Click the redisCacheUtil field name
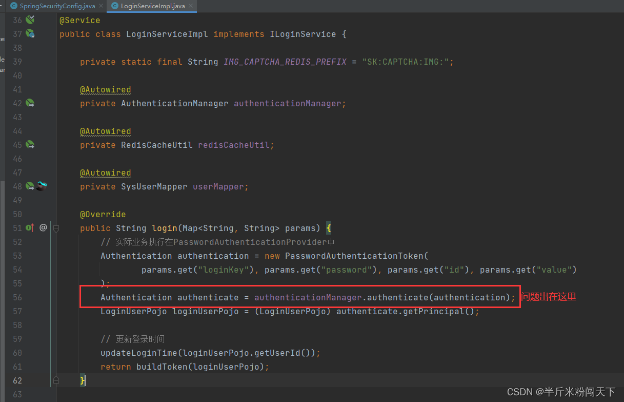Image resolution: width=624 pixels, height=402 pixels. (x=234, y=145)
